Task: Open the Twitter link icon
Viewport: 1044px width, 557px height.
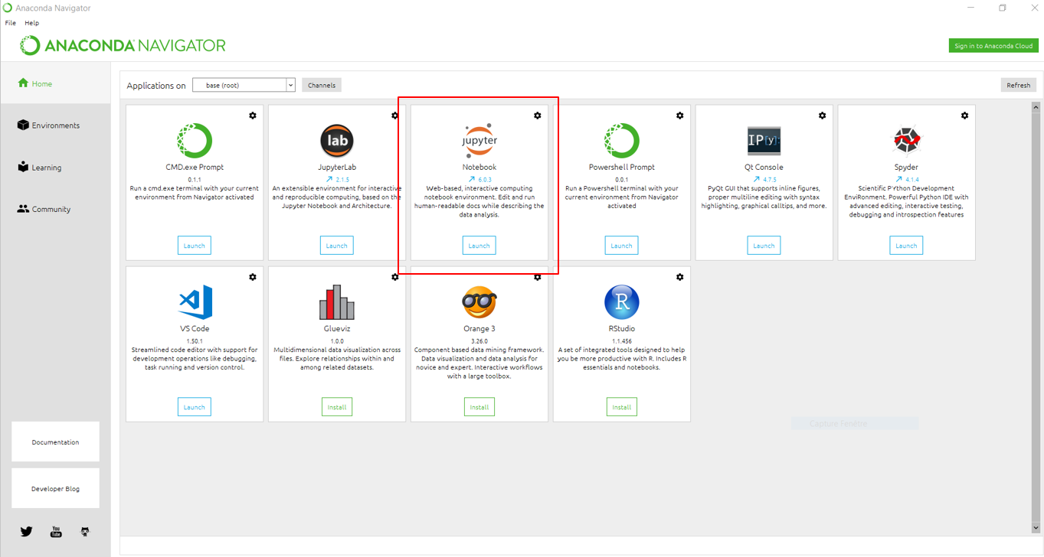Action: (27, 531)
